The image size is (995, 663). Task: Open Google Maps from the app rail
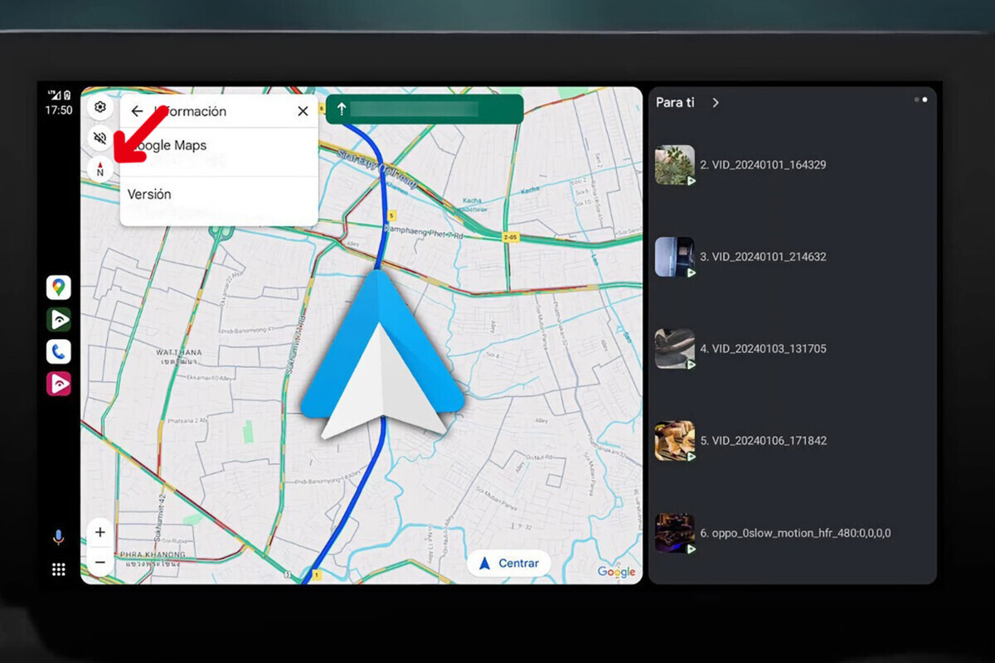pyautogui.click(x=58, y=288)
